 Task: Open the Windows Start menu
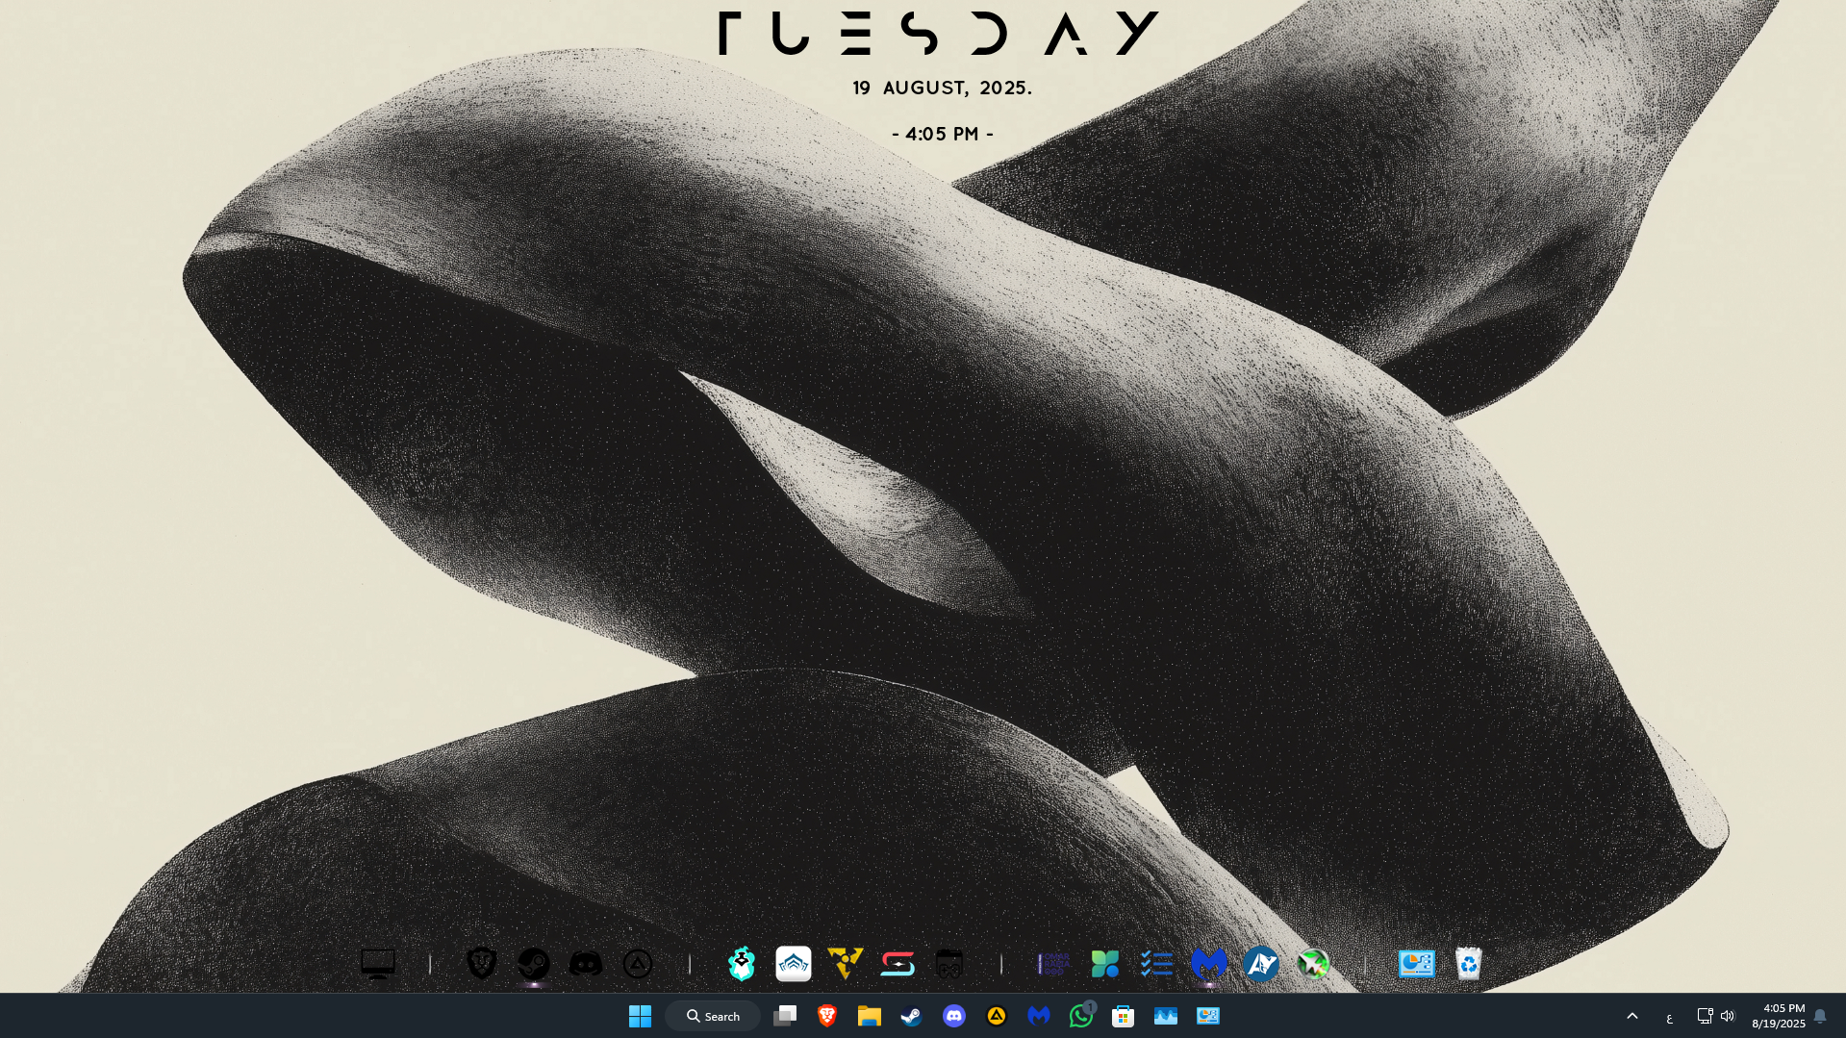640,1016
